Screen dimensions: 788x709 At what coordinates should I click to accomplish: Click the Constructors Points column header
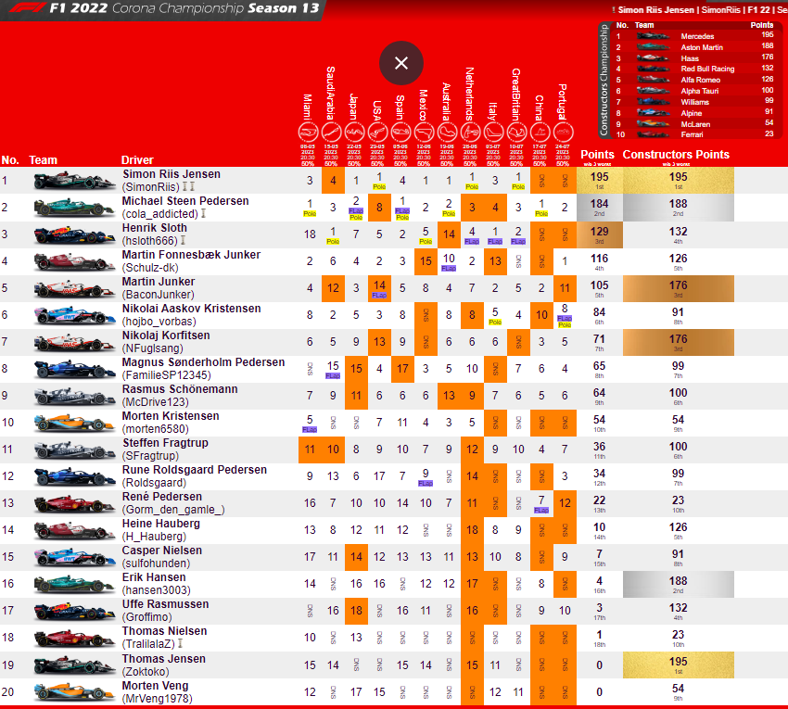tap(676, 155)
